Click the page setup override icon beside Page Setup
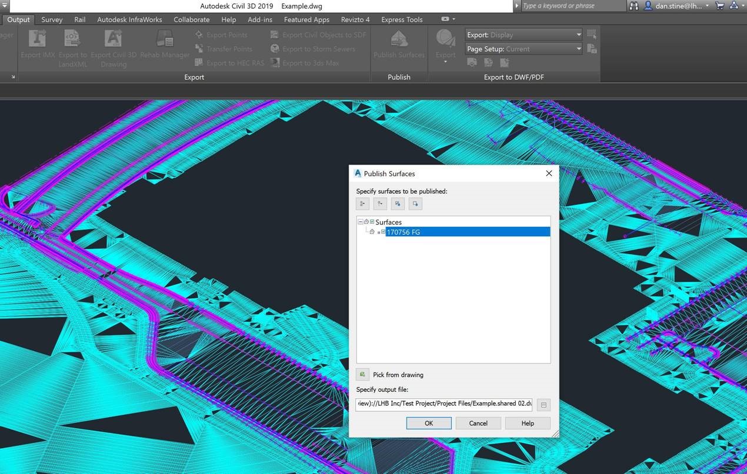This screenshot has height=474, width=747. click(592, 49)
